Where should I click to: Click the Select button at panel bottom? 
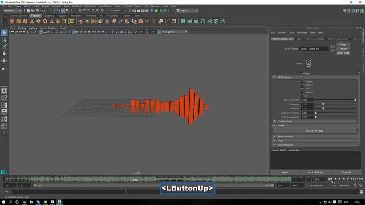pyautogui.click(x=285, y=173)
